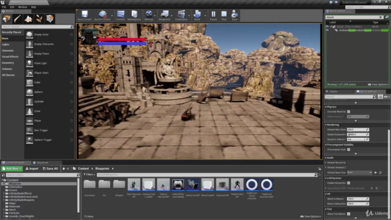Select the Lights category
The width and height of the screenshot is (391, 220).
pyautogui.click(x=5, y=45)
